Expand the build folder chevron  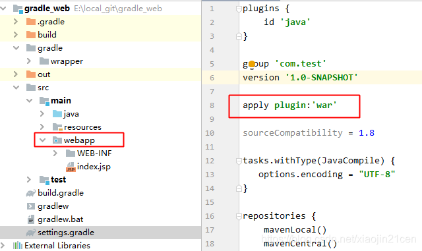[16, 35]
